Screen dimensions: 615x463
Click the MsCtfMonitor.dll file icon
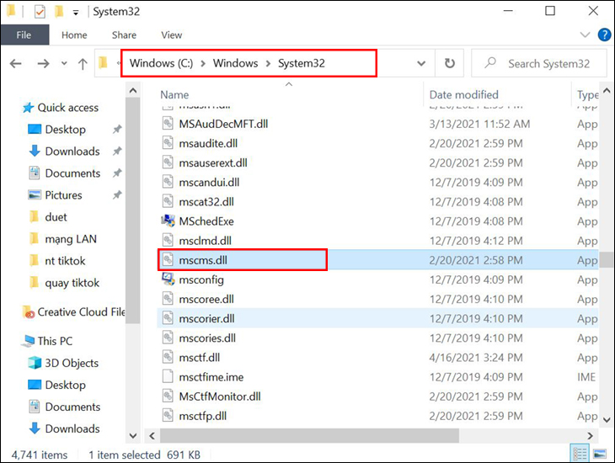point(168,396)
